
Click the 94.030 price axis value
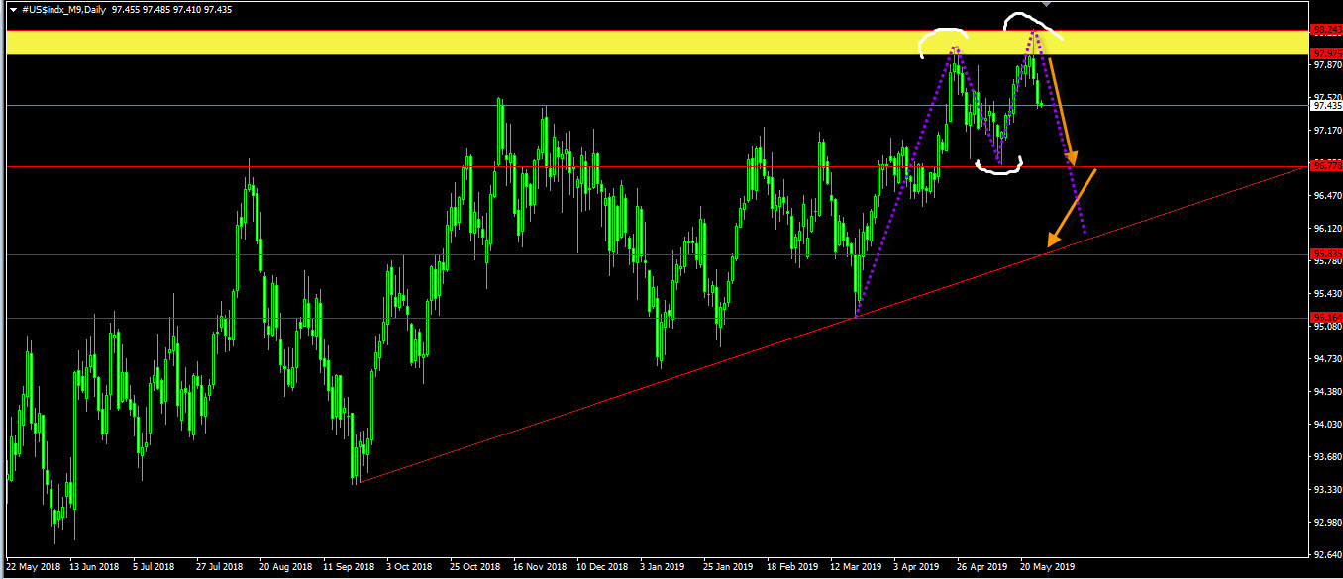1326,424
